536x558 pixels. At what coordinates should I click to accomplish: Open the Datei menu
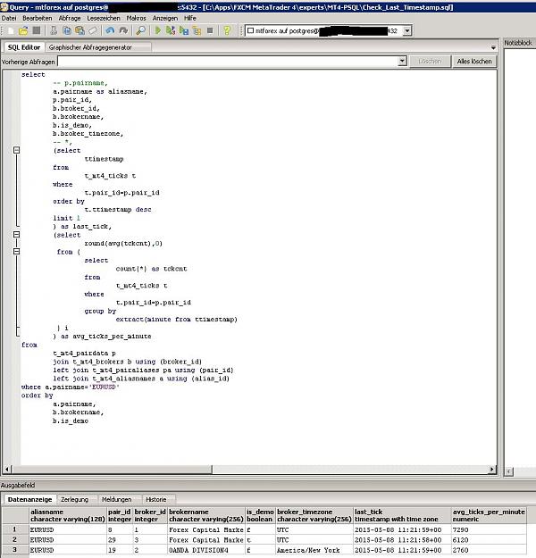(x=9, y=18)
